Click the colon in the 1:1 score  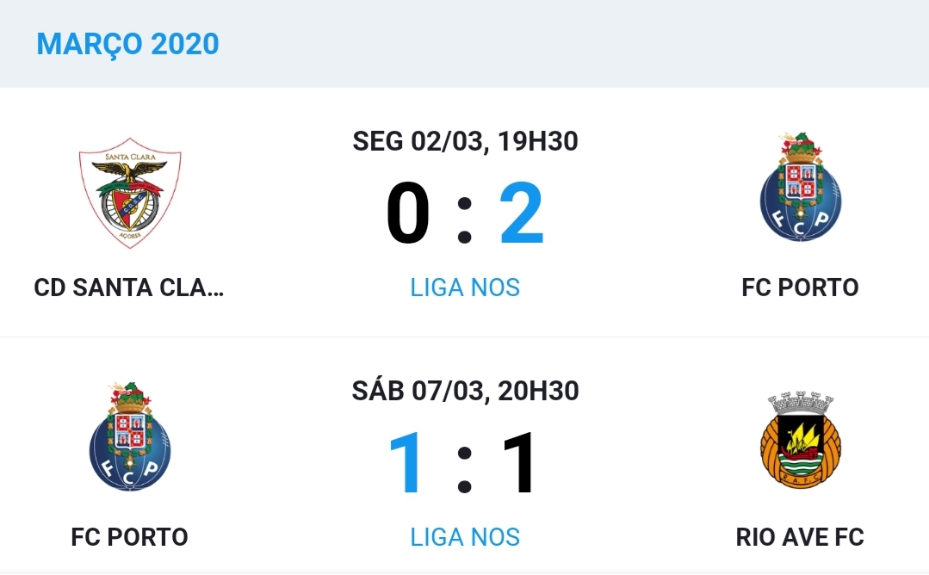[x=465, y=467]
